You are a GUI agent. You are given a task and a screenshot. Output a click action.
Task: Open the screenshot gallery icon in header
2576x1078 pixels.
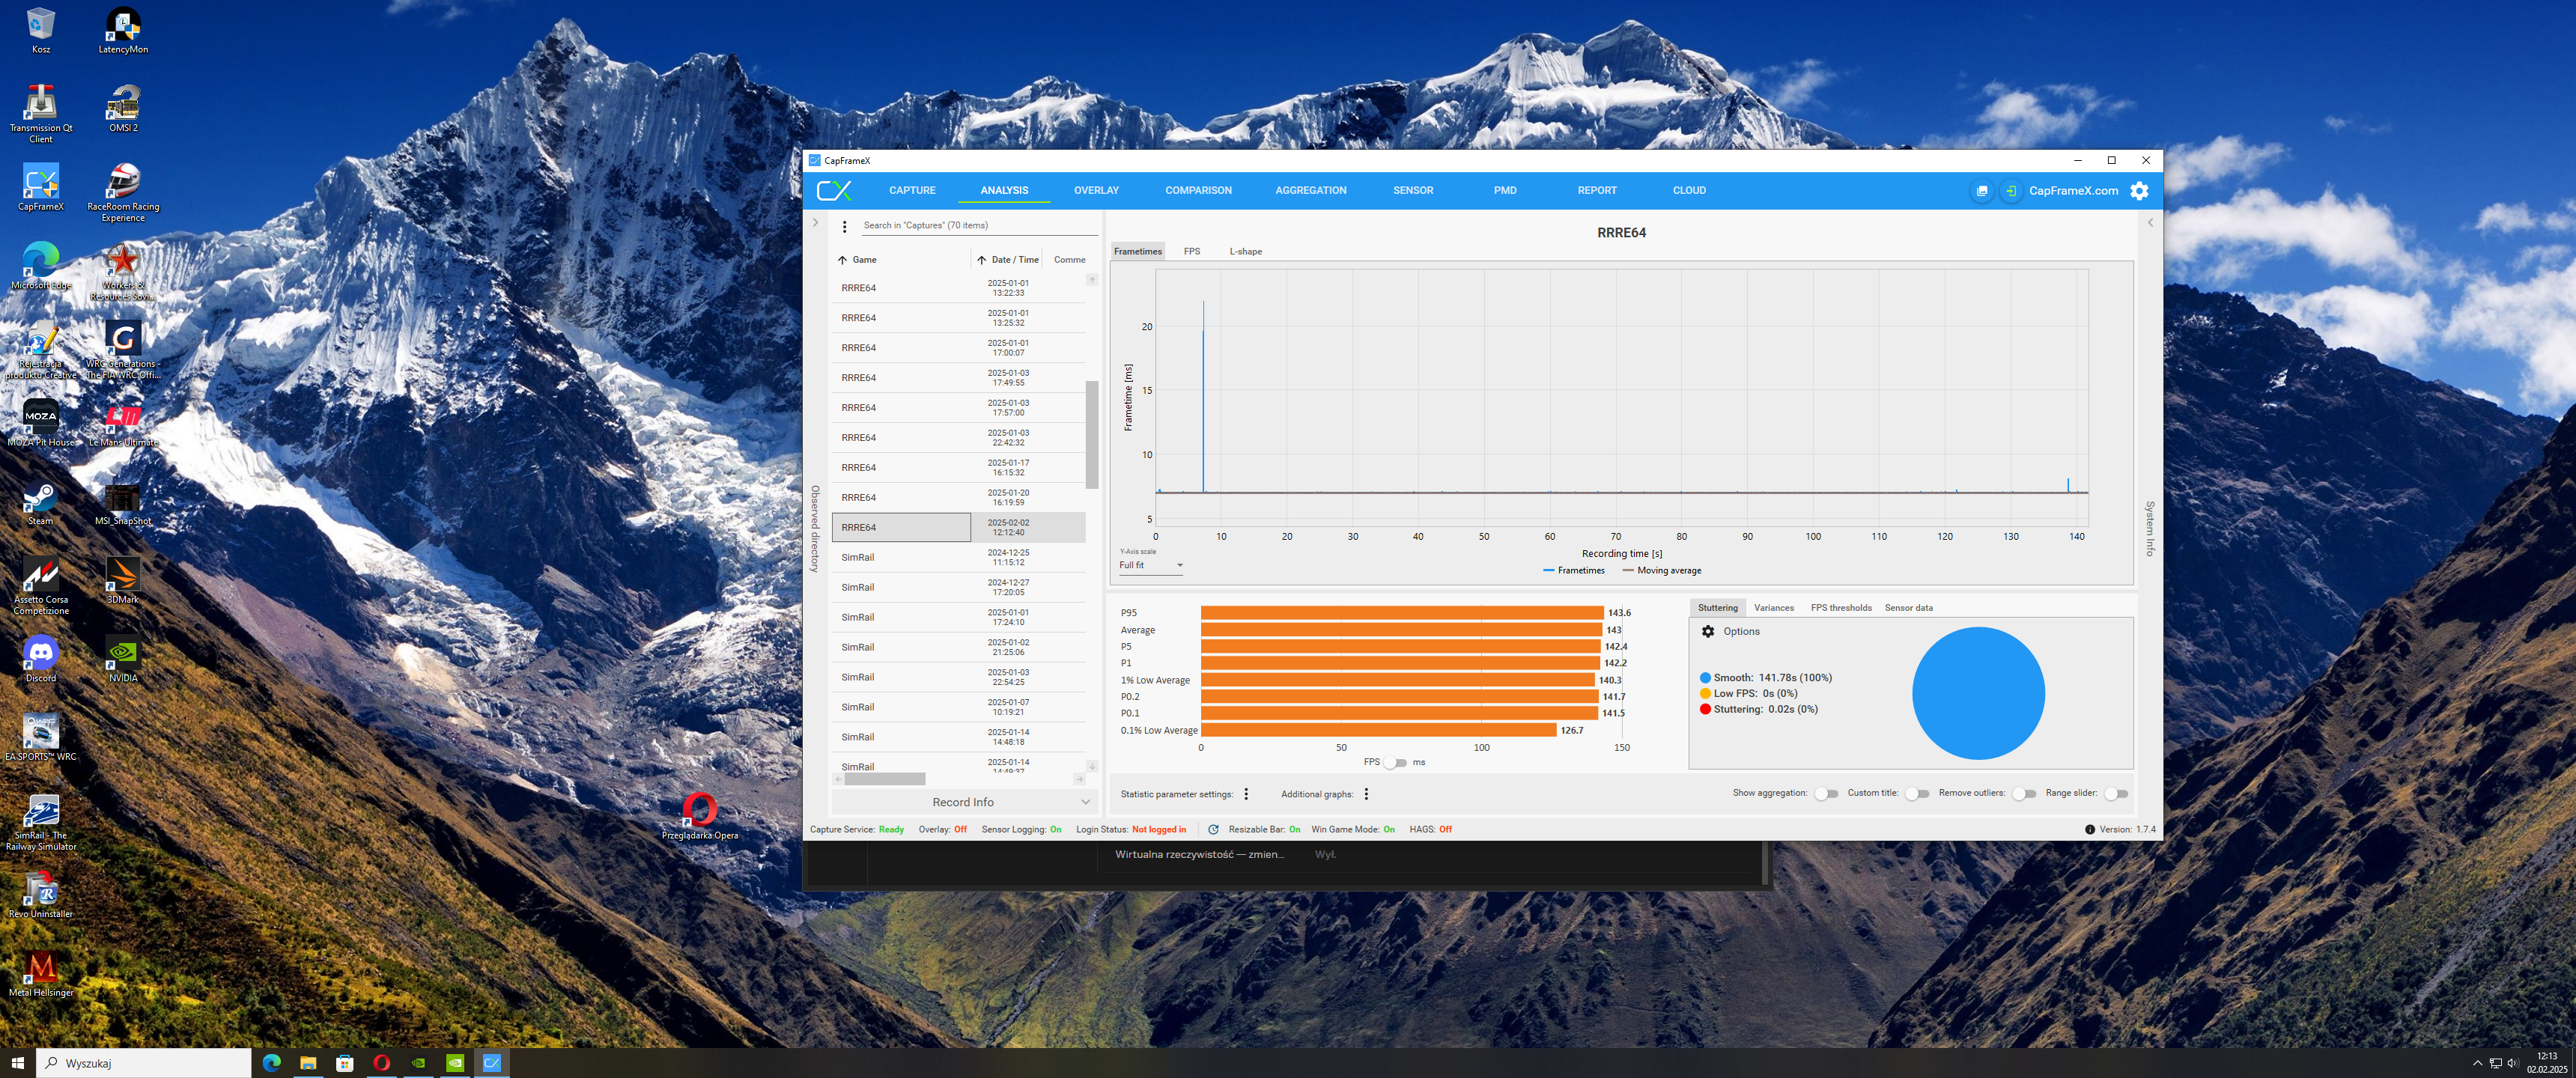(x=1981, y=191)
